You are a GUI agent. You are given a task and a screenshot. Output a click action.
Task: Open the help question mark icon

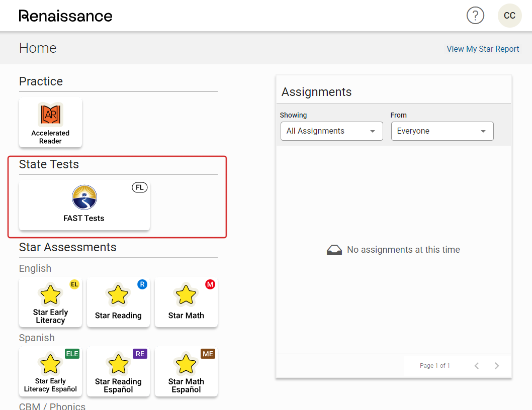[x=475, y=15]
